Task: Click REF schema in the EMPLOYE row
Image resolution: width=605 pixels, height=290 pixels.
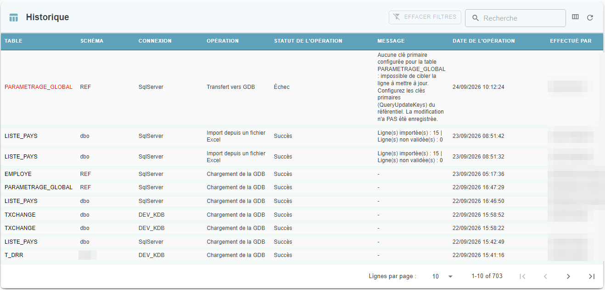Action: click(85, 174)
